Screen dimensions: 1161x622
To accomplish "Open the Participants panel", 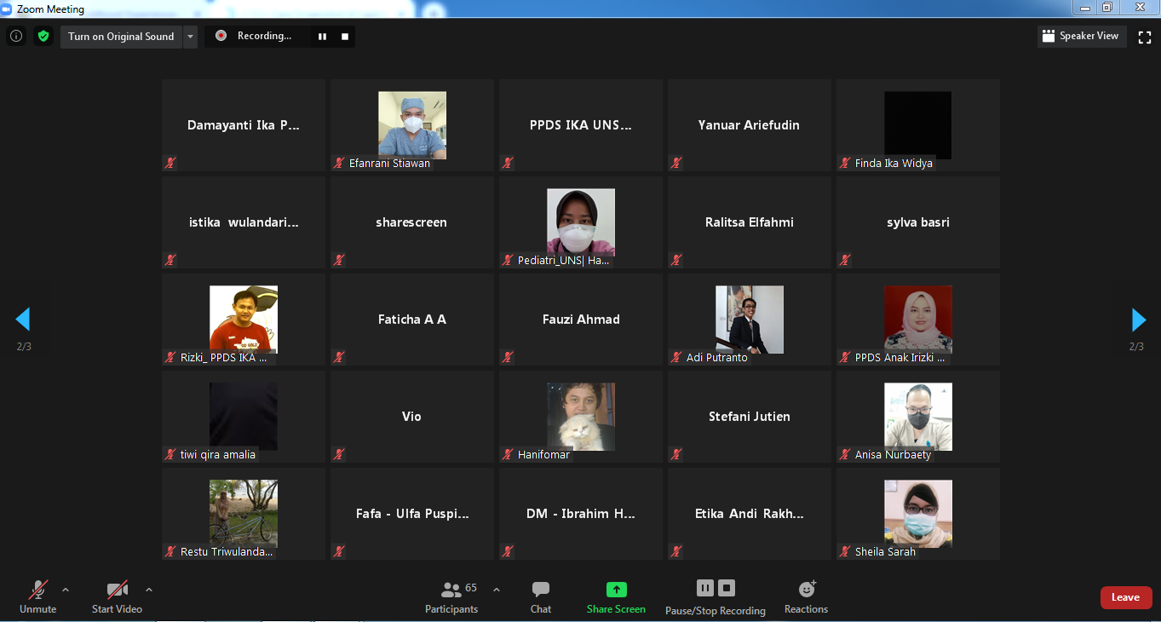I will tap(452, 596).
